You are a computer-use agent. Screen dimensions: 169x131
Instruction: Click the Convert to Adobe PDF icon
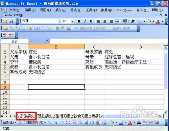(5, 35)
